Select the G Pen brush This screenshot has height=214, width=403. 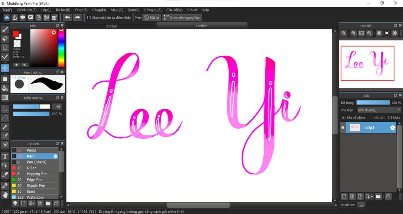[x=35, y=168]
